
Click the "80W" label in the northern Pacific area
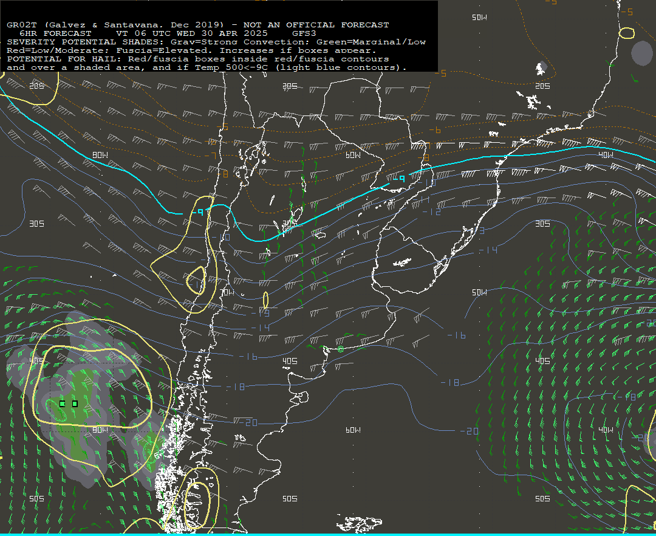100,155
